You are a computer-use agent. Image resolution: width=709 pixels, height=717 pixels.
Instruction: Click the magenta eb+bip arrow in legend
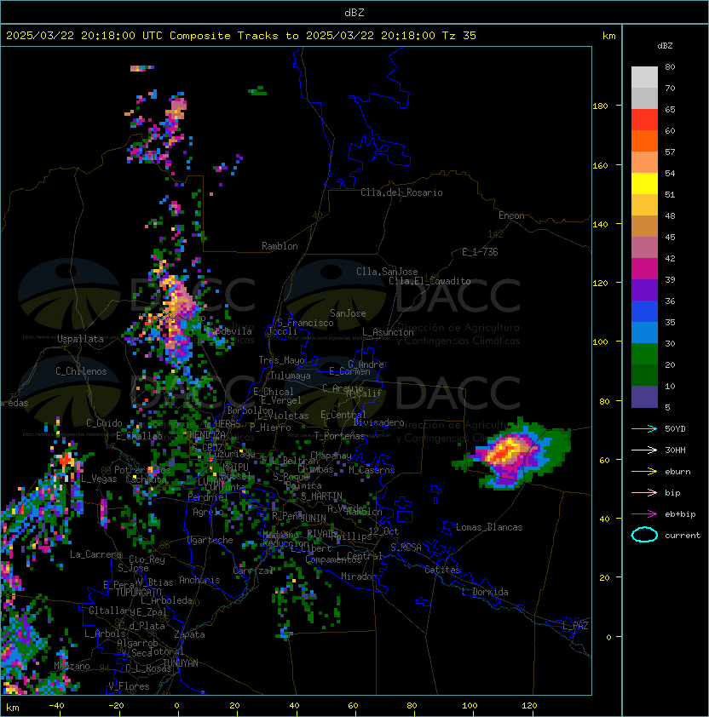tap(644, 514)
